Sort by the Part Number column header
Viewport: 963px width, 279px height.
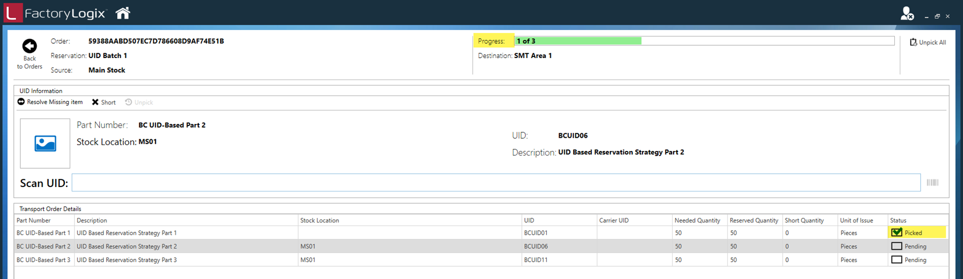(x=34, y=221)
